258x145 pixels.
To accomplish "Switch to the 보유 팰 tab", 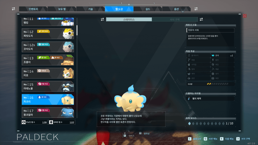I will coord(62,9).
